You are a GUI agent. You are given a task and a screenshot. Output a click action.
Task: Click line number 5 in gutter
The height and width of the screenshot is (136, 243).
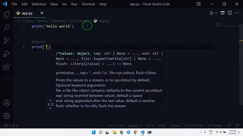click(x=24, y=47)
